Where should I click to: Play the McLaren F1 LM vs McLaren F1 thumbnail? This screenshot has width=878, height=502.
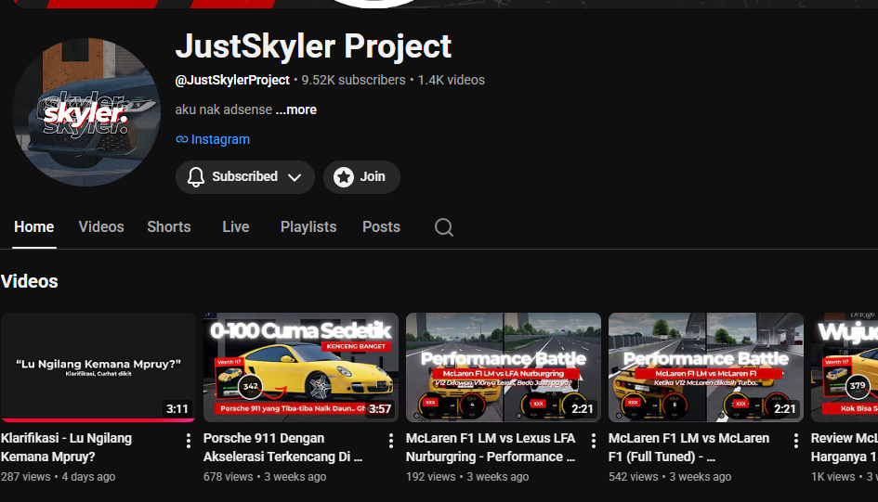coord(706,367)
